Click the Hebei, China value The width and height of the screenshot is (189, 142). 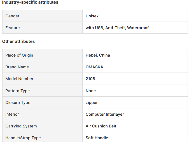pyautogui.click(x=98, y=55)
